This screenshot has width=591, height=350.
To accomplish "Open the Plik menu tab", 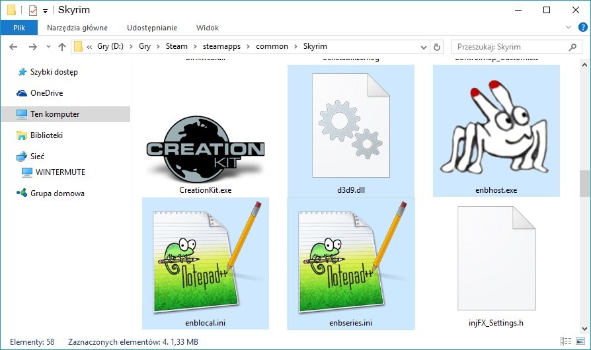I will (19, 28).
